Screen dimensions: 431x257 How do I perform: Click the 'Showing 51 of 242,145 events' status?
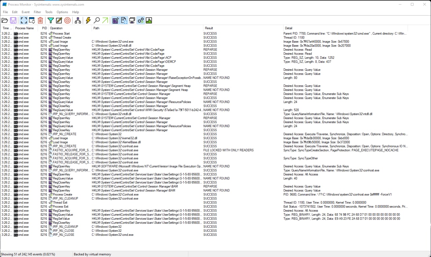28,254
